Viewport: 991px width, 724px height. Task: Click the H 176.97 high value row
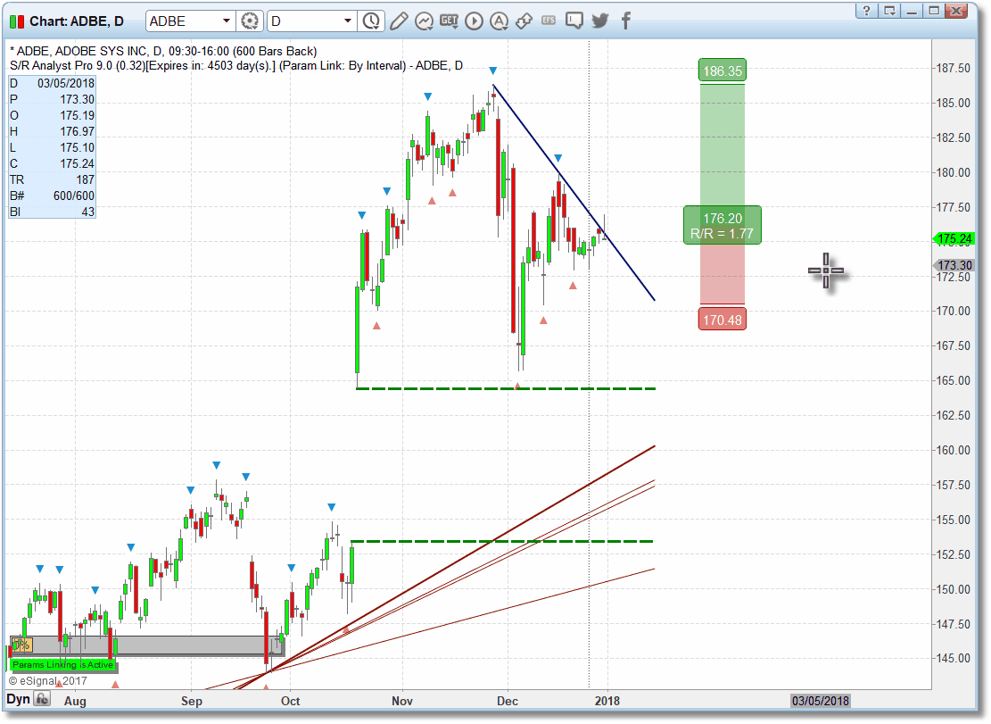pos(52,131)
